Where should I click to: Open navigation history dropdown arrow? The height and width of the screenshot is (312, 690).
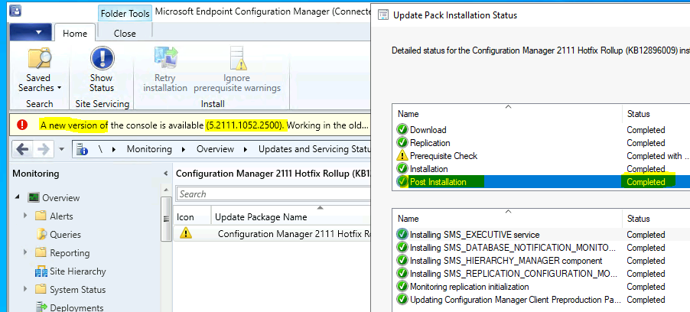point(61,149)
